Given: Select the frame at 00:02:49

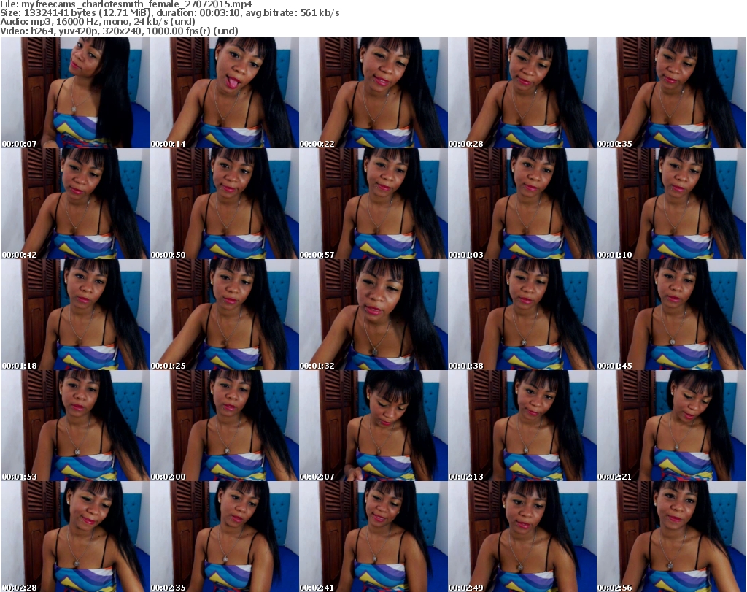Looking at the screenshot, I should pos(522,537).
